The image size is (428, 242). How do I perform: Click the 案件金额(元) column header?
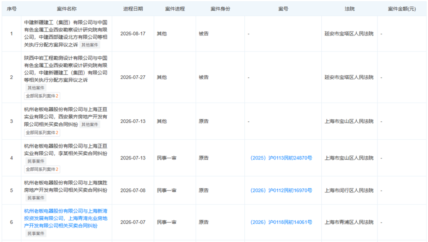402,9
